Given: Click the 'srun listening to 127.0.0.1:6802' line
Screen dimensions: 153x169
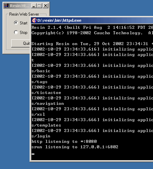Looking at the screenshot, I should [75, 147].
